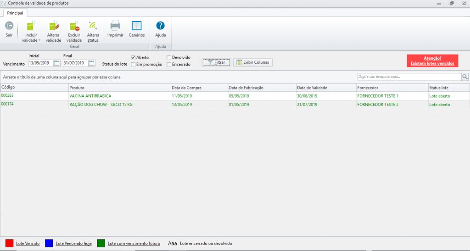Open the Incluir validade dropdown arrow
Screen dimensions: 470x251
click(x=39, y=40)
